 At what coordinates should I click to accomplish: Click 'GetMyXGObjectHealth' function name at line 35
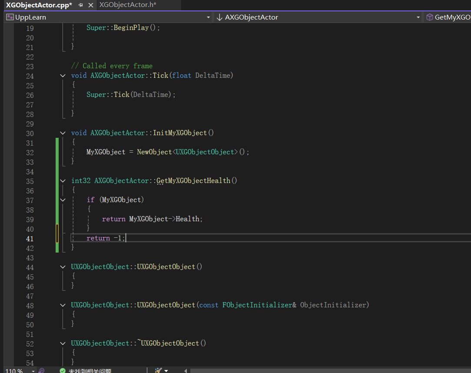193,181
